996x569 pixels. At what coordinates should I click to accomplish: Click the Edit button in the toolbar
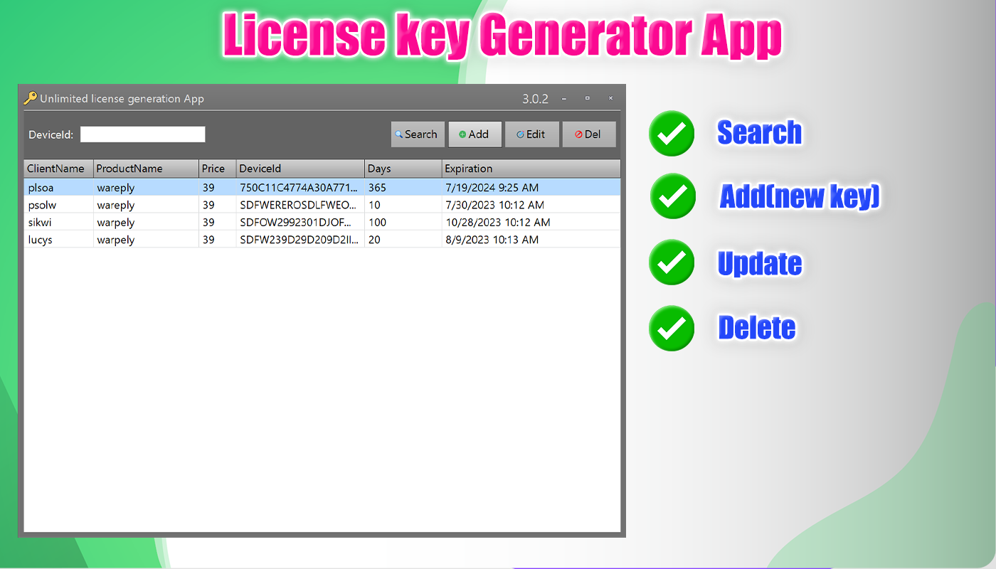531,134
